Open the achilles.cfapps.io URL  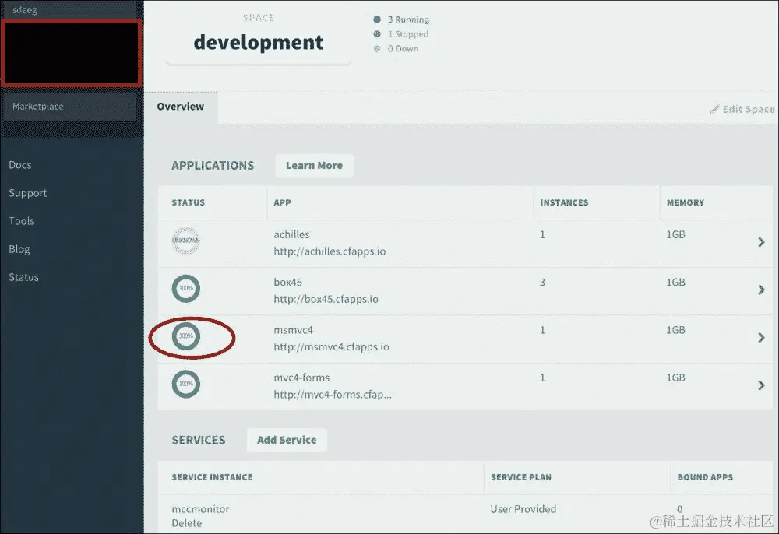pos(330,251)
